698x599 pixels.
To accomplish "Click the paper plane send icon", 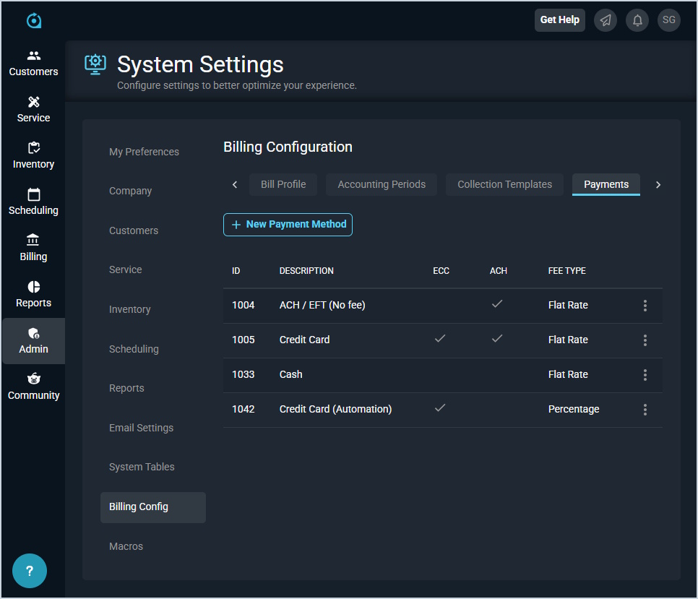I will (x=606, y=20).
